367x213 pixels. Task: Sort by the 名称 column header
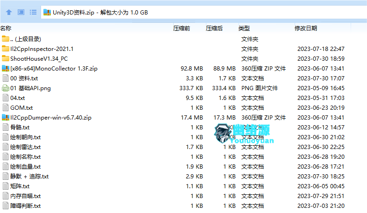point(6,28)
